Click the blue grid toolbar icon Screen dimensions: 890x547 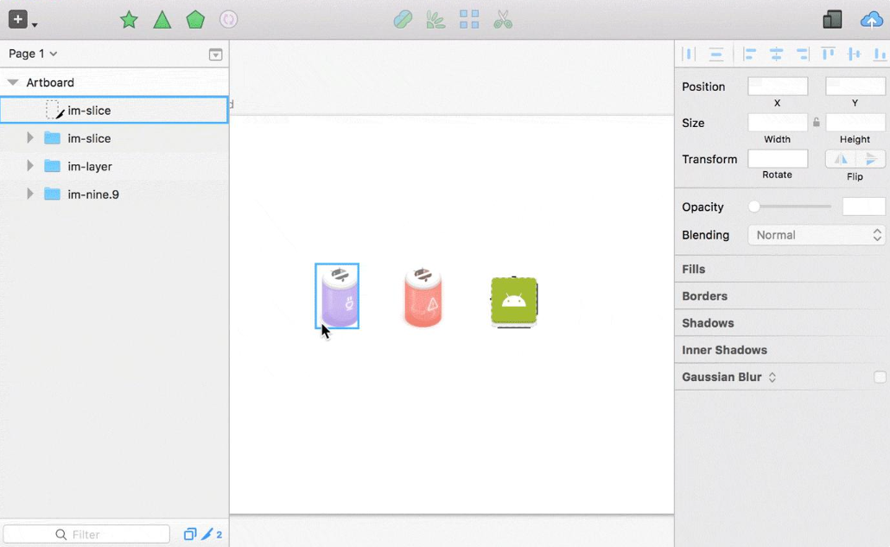click(469, 20)
